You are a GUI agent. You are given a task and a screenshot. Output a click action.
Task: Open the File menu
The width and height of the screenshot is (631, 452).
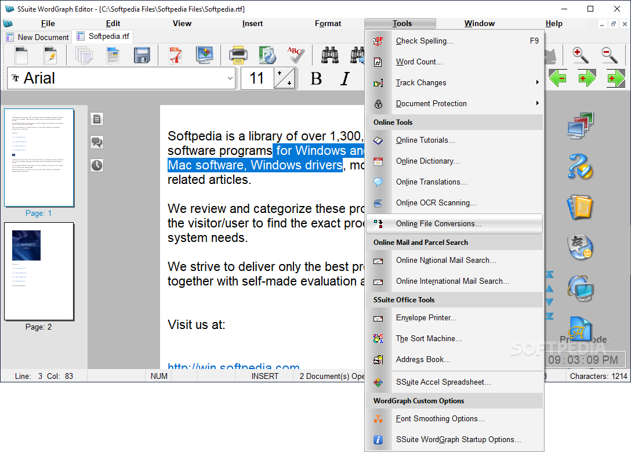point(48,23)
